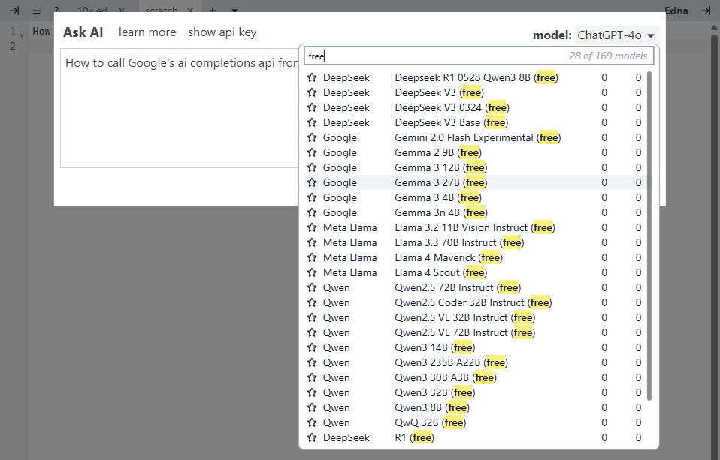The height and width of the screenshot is (460, 720).
Task: Select the Llama 3.3 70B Instruct model name
Action: tap(459, 242)
